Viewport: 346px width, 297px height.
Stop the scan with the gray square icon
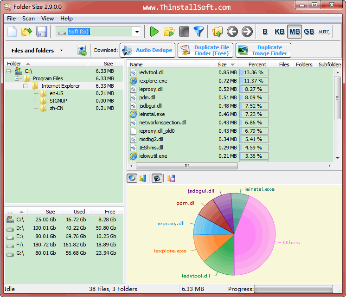point(184,32)
